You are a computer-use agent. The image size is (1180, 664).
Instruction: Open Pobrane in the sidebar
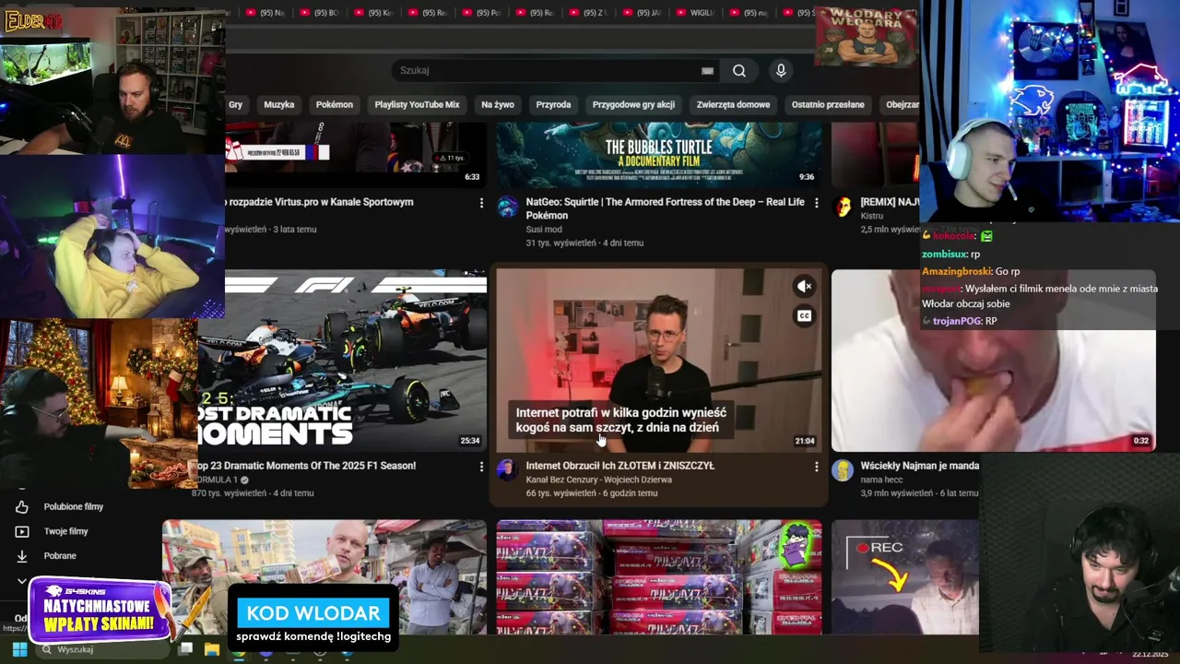coord(60,556)
